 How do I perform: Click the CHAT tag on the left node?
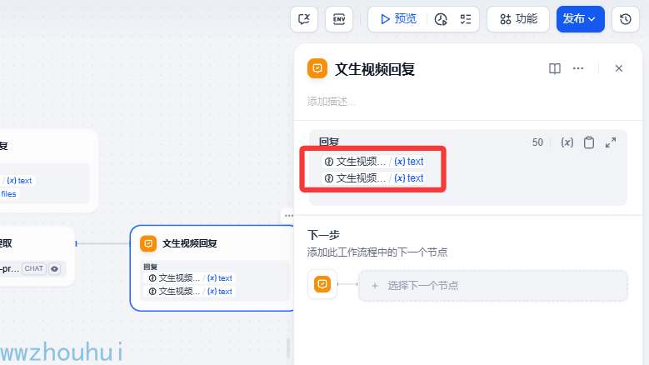(34, 268)
